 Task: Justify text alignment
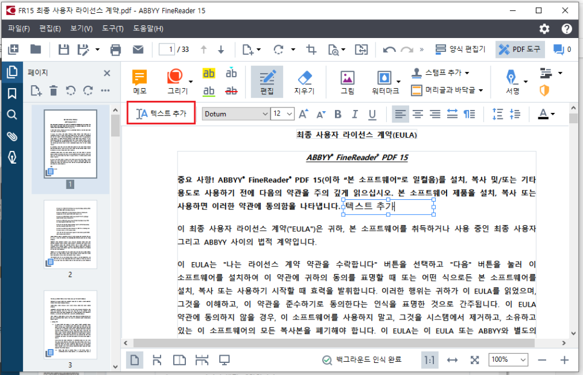point(452,114)
